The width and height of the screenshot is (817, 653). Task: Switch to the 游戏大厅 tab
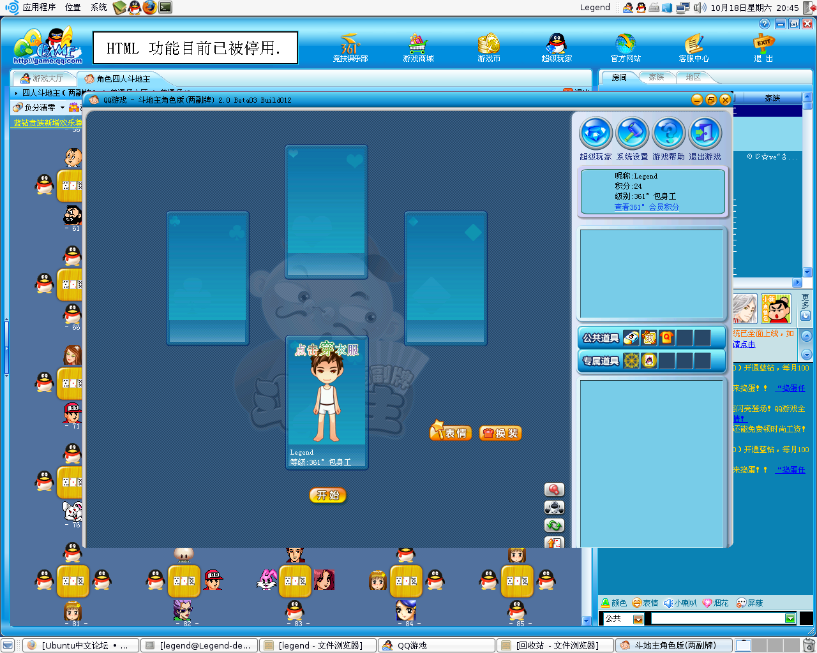click(43, 78)
